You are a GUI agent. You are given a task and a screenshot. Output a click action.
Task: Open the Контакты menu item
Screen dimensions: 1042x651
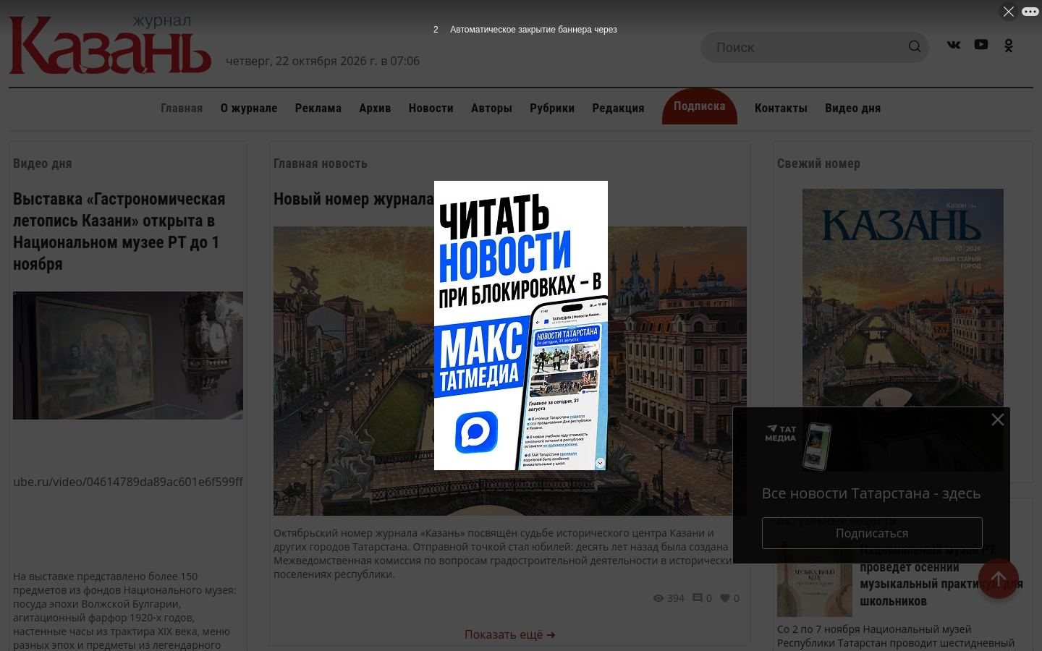pyautogui.click(x=781, y=109)
